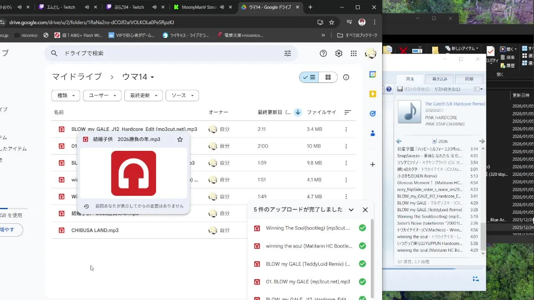Viewport: 534px width, 300px height.
Task: Open Google Contacts side panel
Action: click(373, 133)
